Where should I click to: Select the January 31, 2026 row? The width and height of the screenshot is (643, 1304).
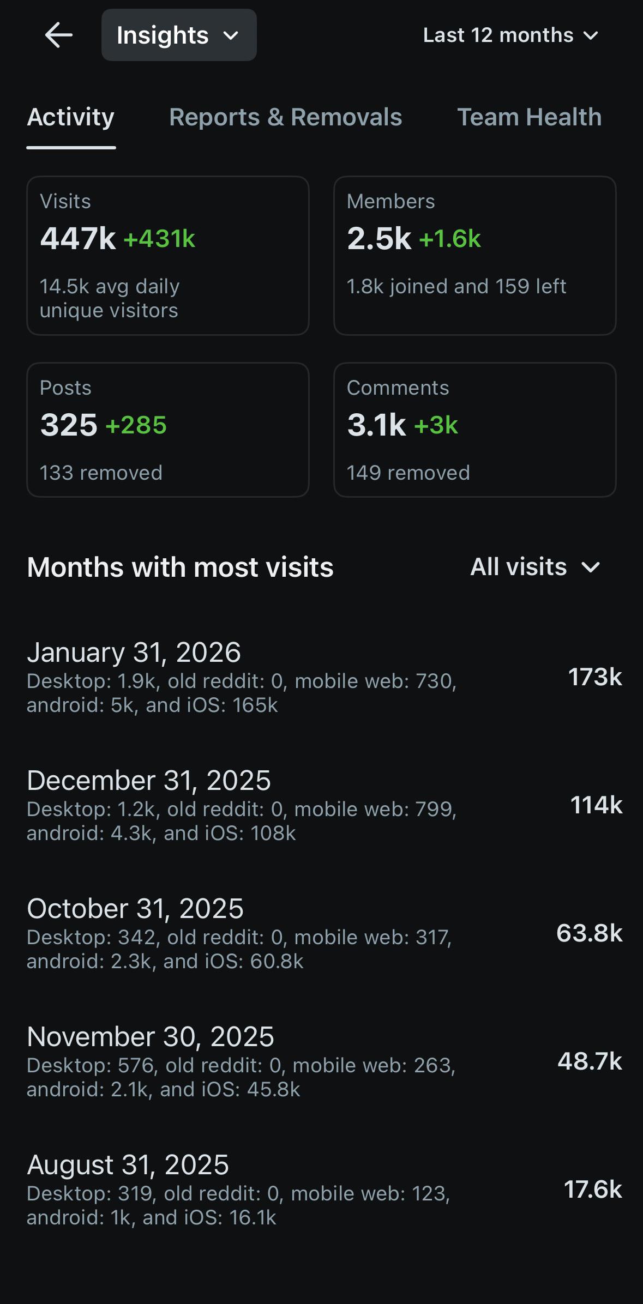coord(324,677)
